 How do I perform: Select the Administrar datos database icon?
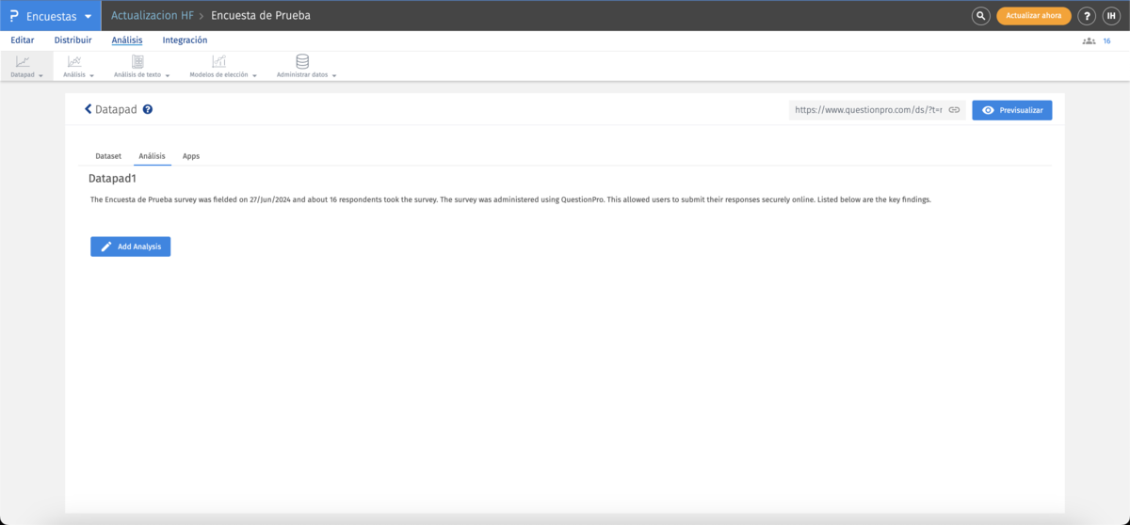pyautogui.click(x=302, y=61)
